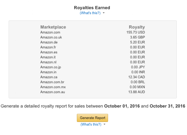Open the What's this link under Royalties Earned
Image resolution: width=187 pixels, height=135 pixels.
(90, 13)
